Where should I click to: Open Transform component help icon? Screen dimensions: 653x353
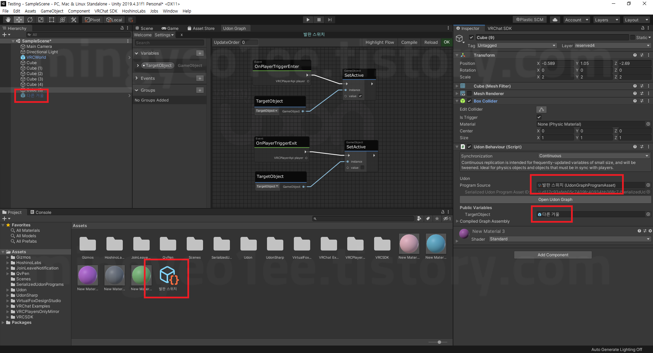(635, 55)
